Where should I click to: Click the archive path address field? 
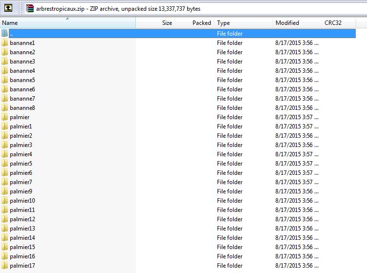click(x=195, y=8)
